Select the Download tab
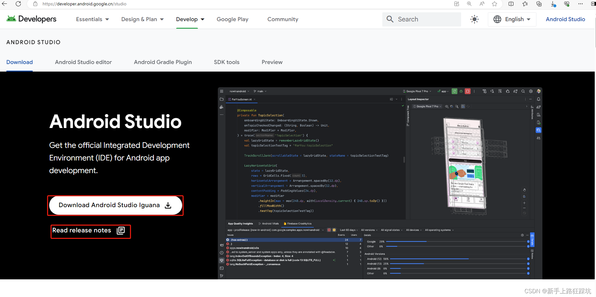Image resolution: width=596 pixels, height=297 pixels. point(20,62)
